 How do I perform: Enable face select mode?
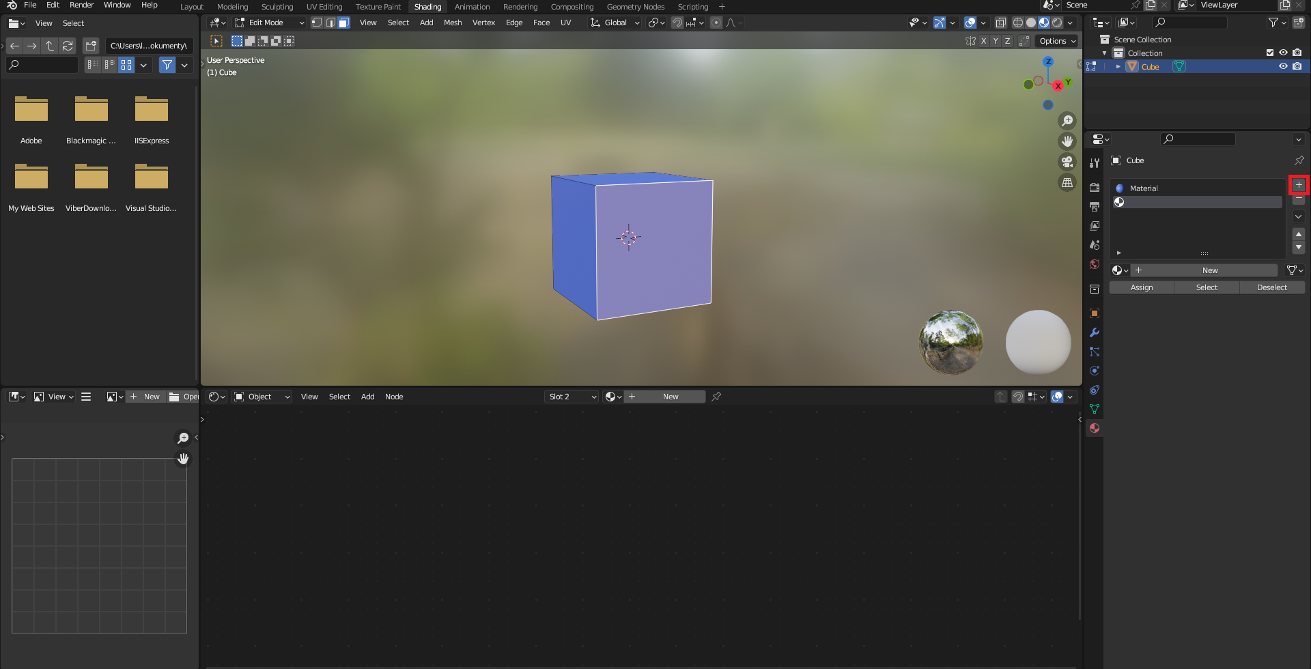tap(344, 23)
